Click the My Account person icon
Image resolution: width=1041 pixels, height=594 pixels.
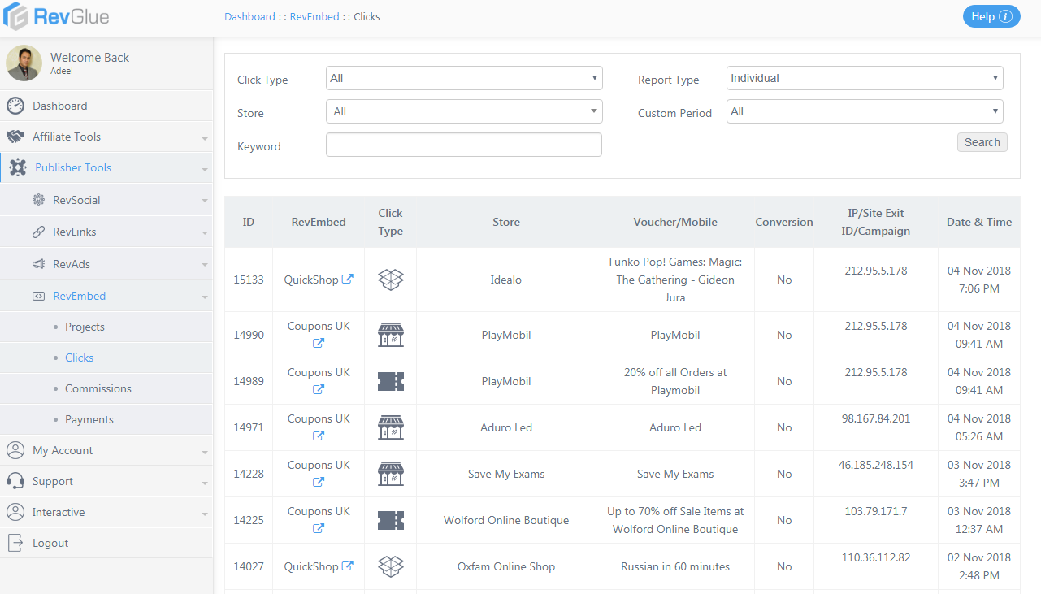(x=15, y=450)
